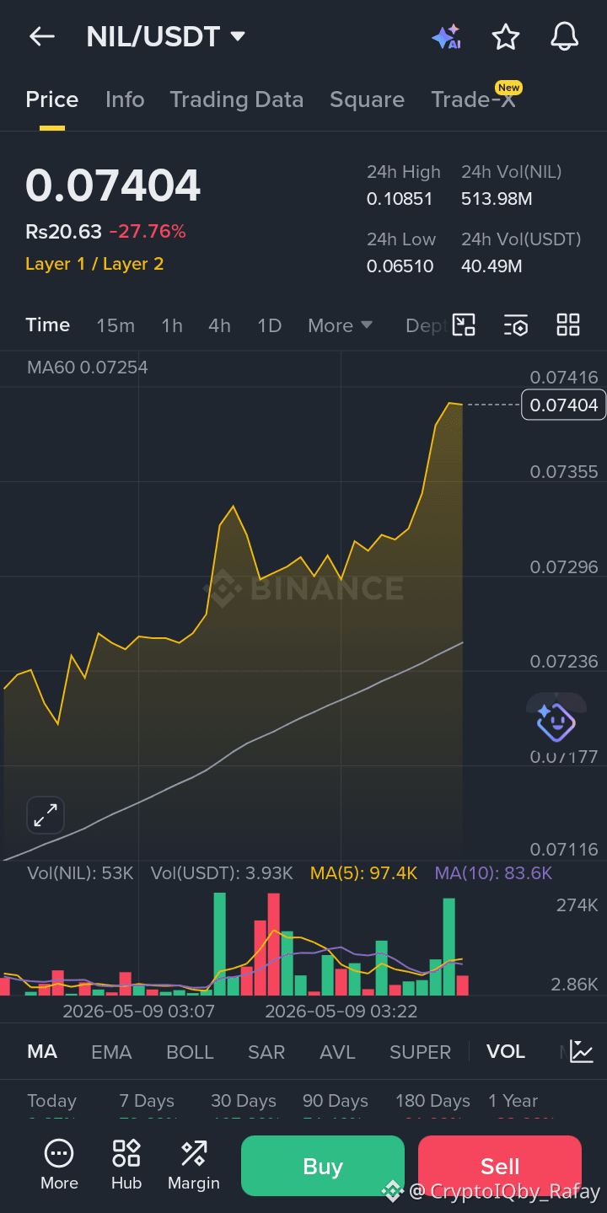607x1213 pixels.
Task: Open indicator chart settings icon
Action: click(582, 1051)
